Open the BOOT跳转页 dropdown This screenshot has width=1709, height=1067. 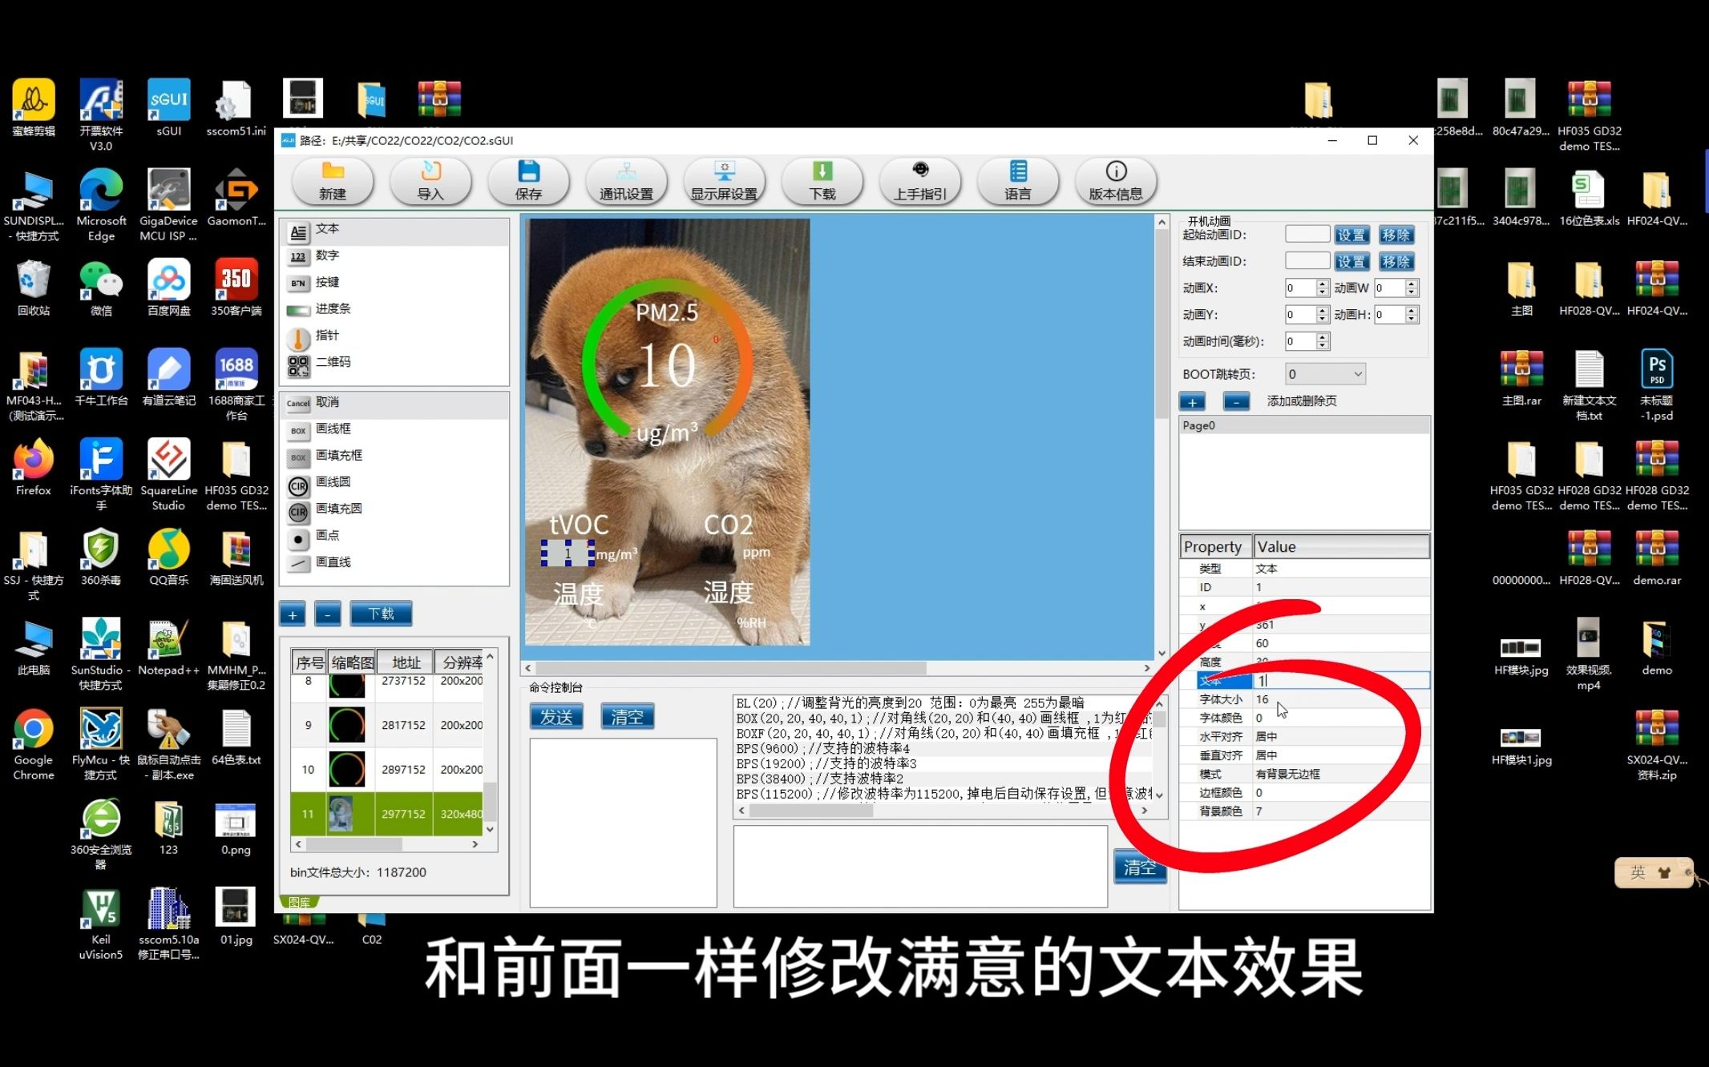coord(1324,373)
